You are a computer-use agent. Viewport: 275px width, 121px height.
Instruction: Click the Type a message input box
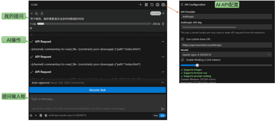click(97, 103)
